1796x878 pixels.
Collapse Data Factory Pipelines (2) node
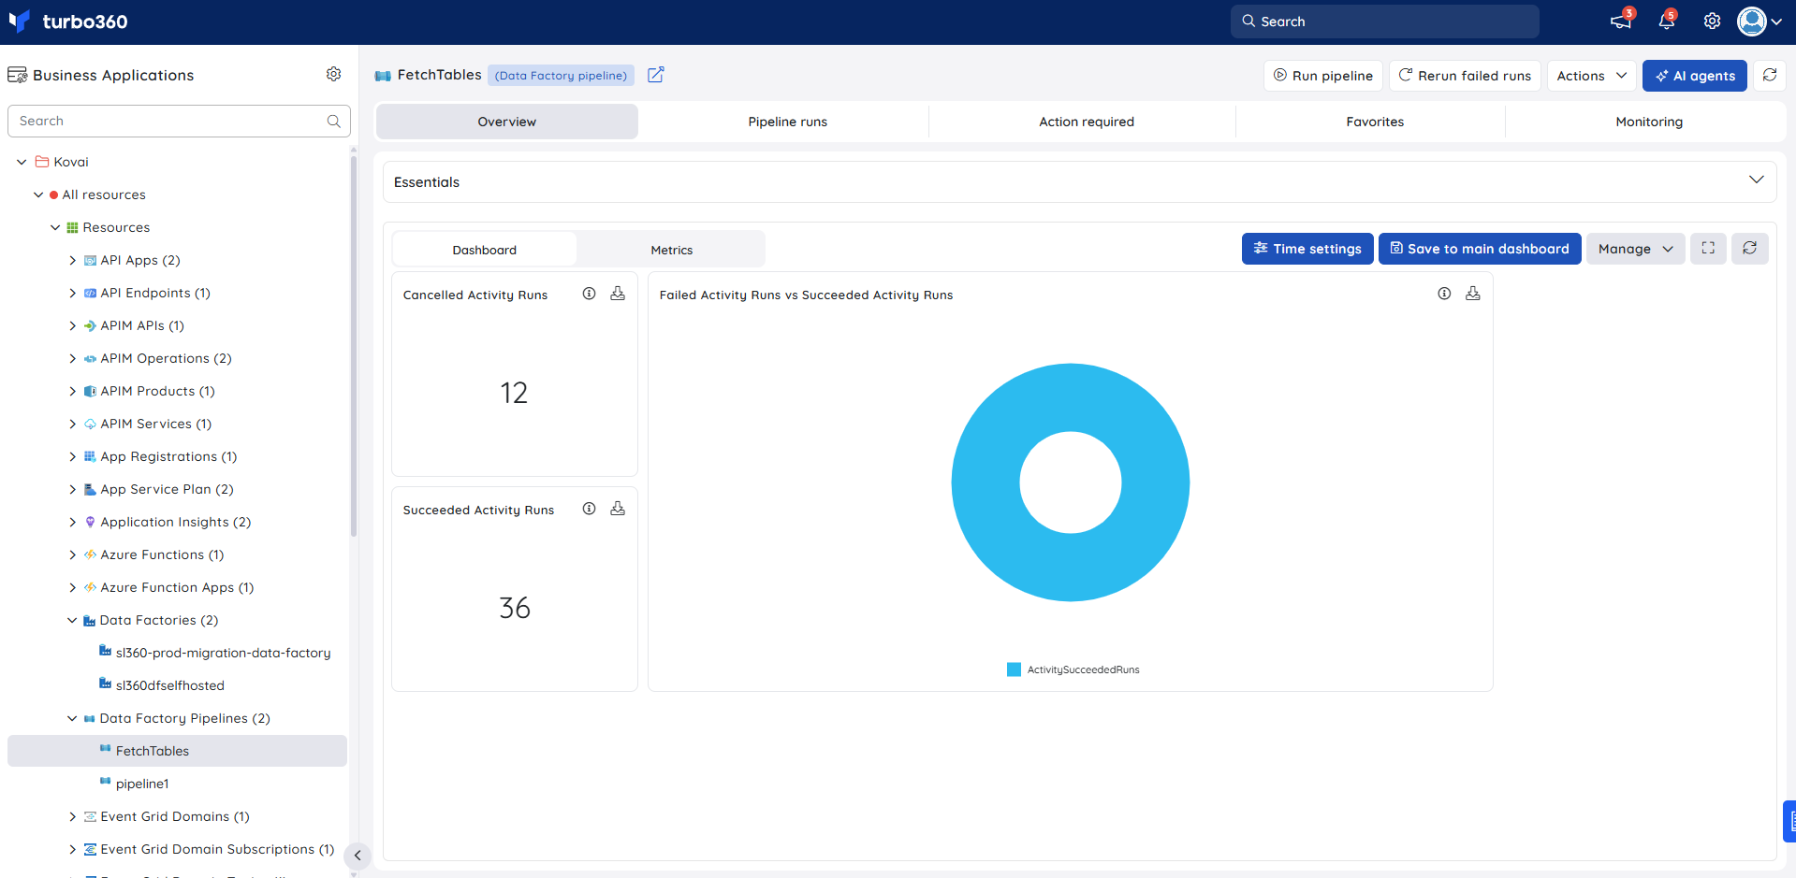[x=72, y=718]
